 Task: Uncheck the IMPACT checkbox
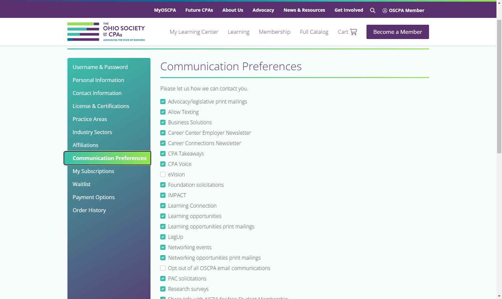[x=163, y=195]
